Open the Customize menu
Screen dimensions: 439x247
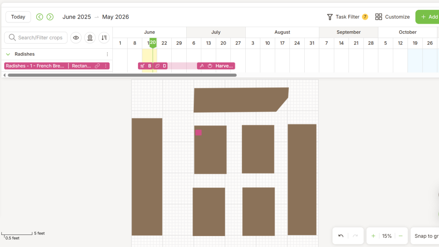point(393,17)
